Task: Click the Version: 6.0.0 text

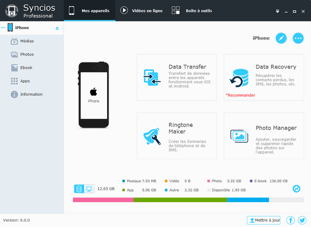Action: [17, 220]
